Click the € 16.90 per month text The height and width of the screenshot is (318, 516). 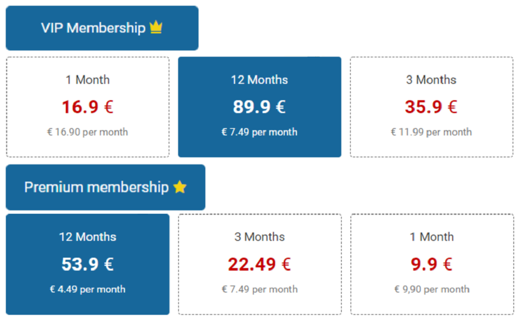click(x=88, y=132)
